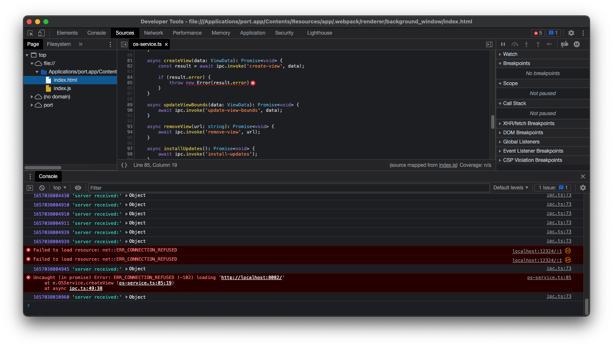This screenshot has height=347, width=613.
Task: Select the Filesystem navigator tab
Action: (59, 44)
